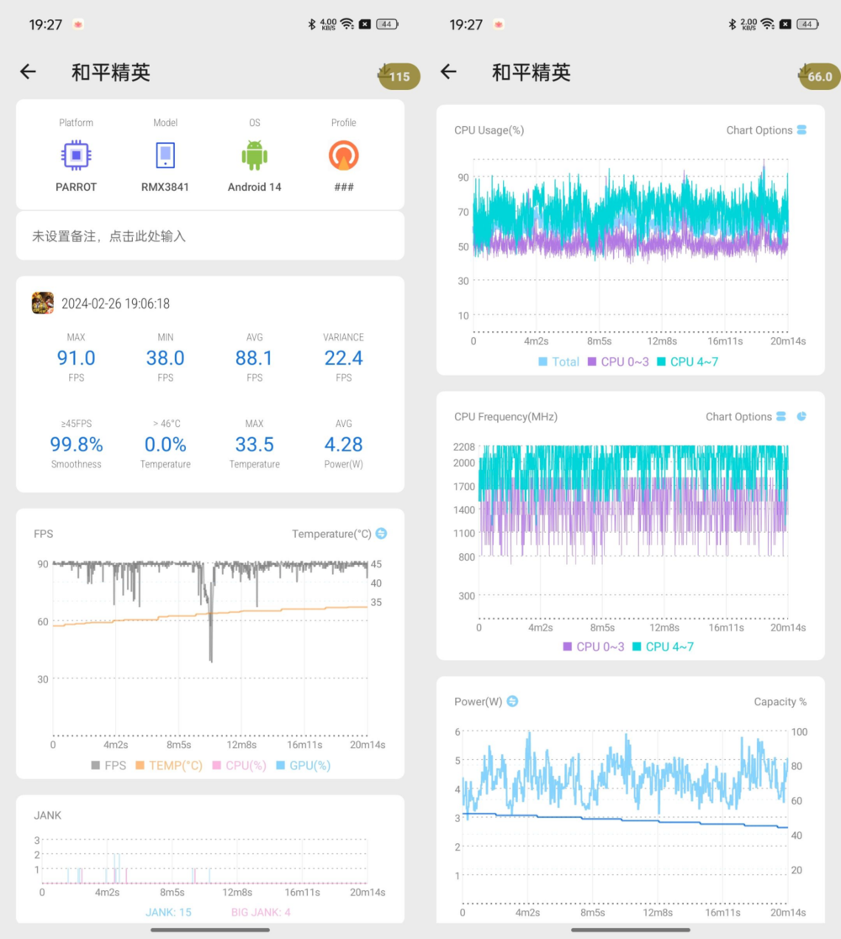841x939 pixels.
Task: Tap the 4.28 AVG Power value
Action: click(x=343, y=445)
